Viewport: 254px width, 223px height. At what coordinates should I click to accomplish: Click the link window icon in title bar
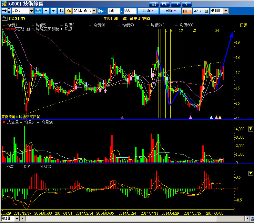[x=176, y=4]
